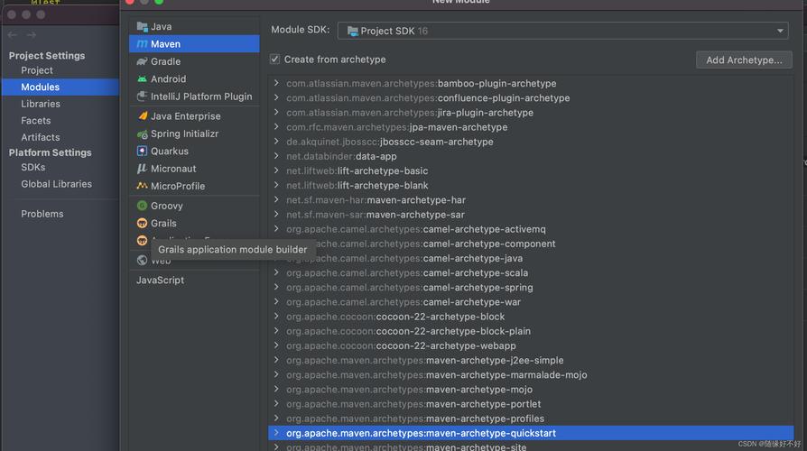Open the Module SDK dropdown
The height and width of the screenshot is (451, 807).
(x=562, y=31)
